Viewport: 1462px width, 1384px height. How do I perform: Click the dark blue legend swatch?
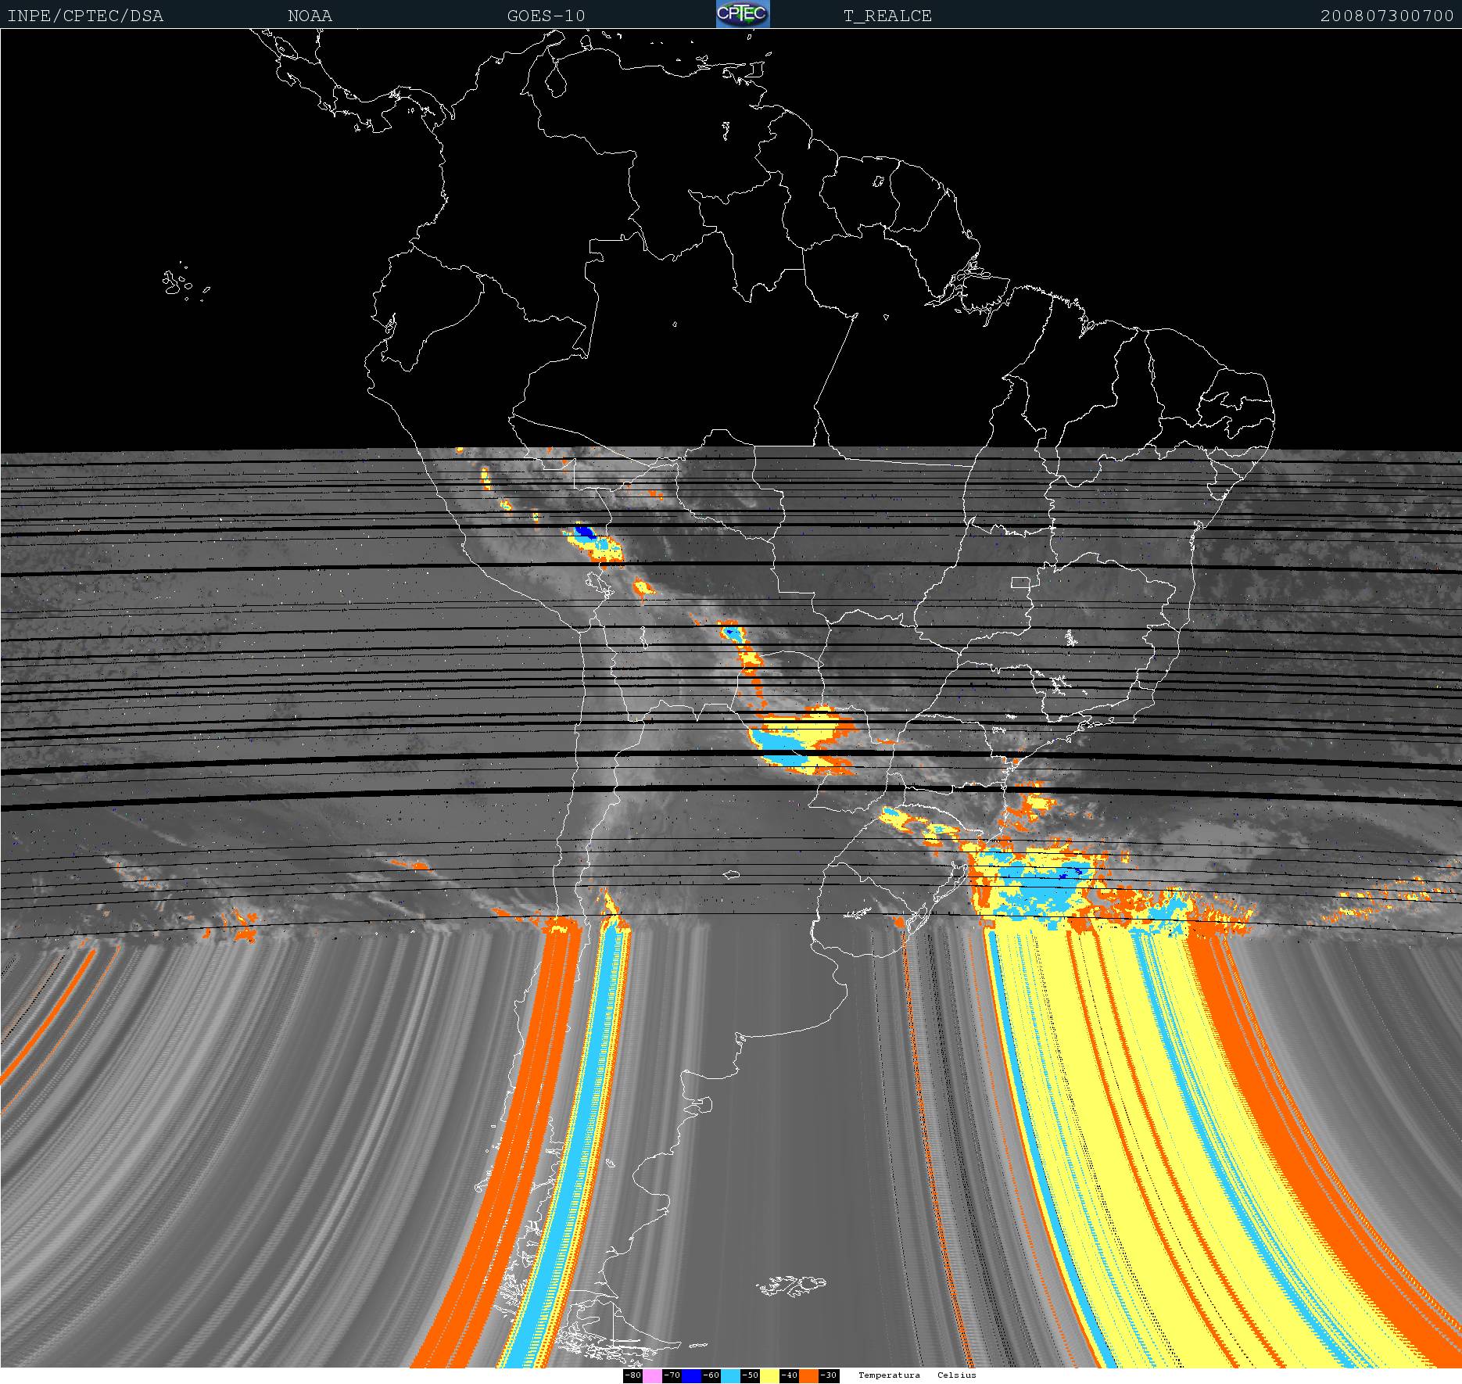tap(691, 1375)
